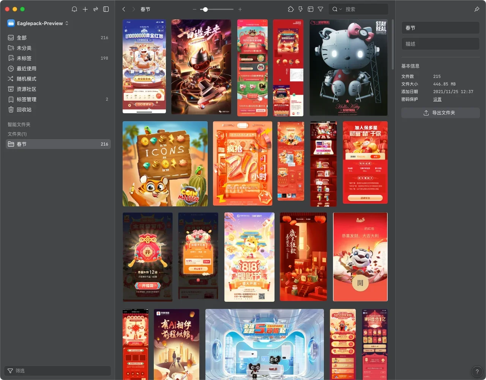Select the 818 理财节 poster thumbnail

[x=249, y=257]
